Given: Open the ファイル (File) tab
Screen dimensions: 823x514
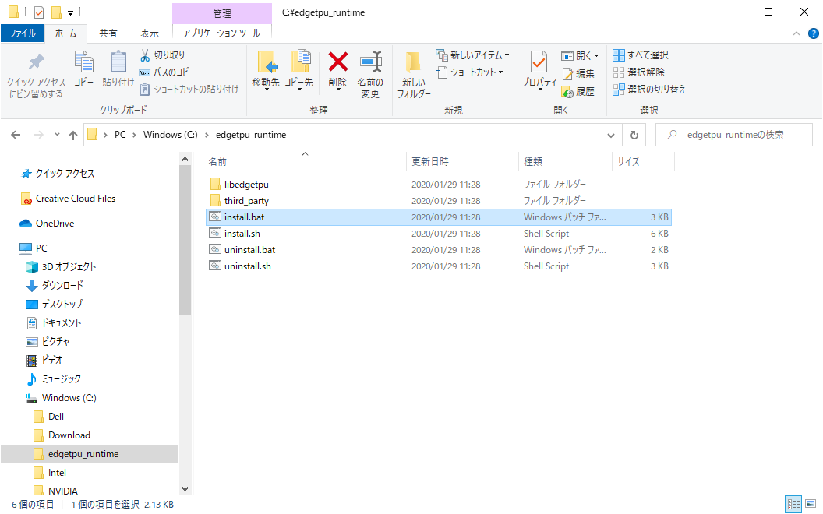Looking at the screenshot, I should (23, 33).
